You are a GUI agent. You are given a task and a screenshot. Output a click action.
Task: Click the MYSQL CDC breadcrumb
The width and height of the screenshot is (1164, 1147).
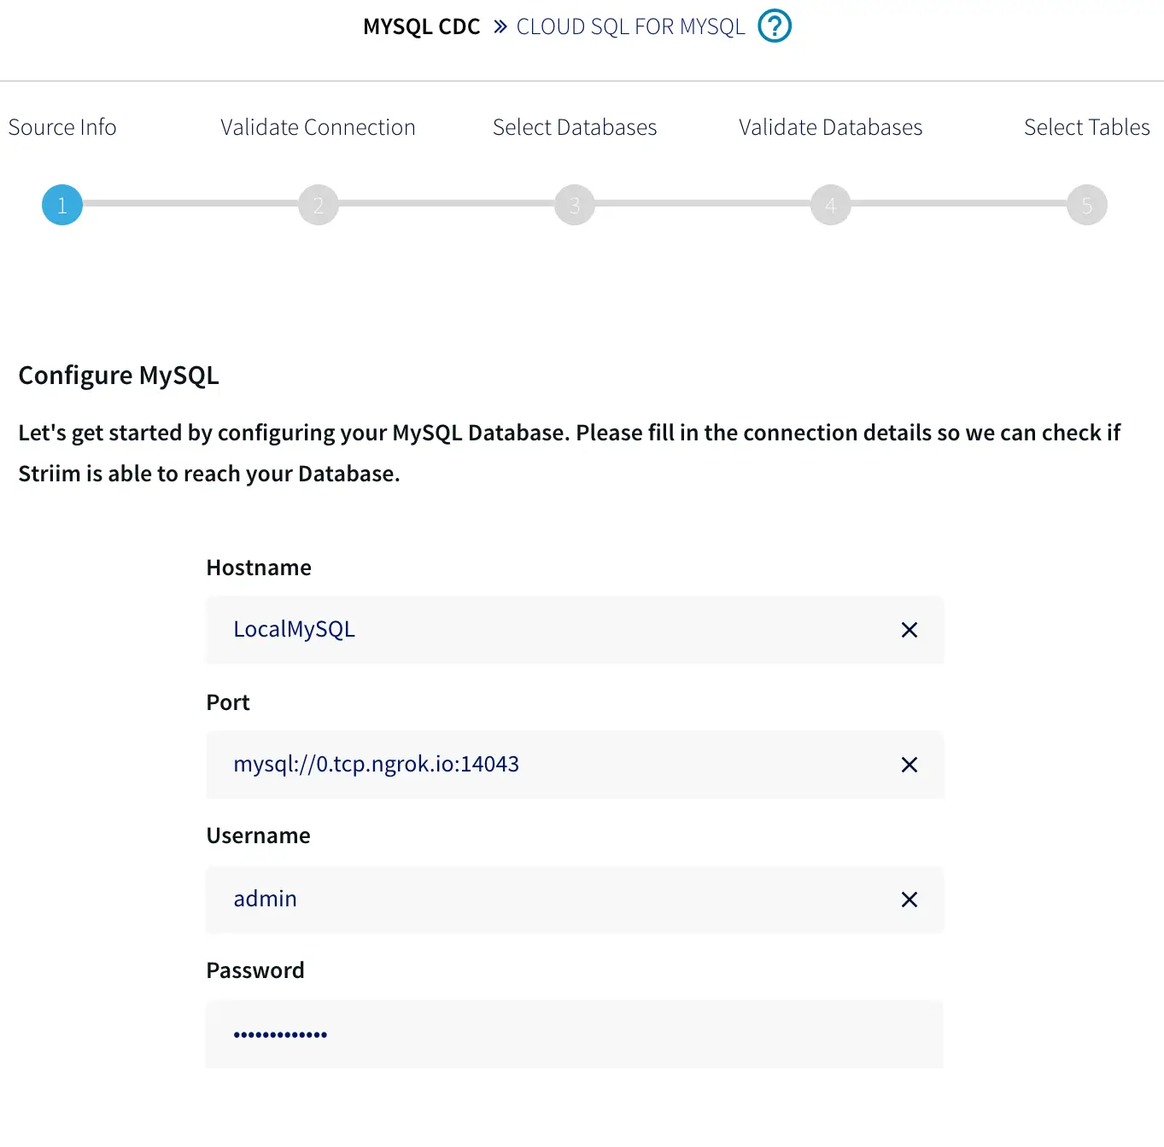coord(422,27)
